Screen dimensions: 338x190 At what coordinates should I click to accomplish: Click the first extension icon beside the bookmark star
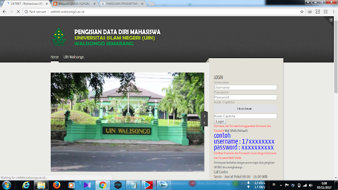(x=310, y=12)
